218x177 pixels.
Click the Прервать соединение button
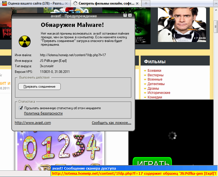pyautogui.click(x=39, y=87)
